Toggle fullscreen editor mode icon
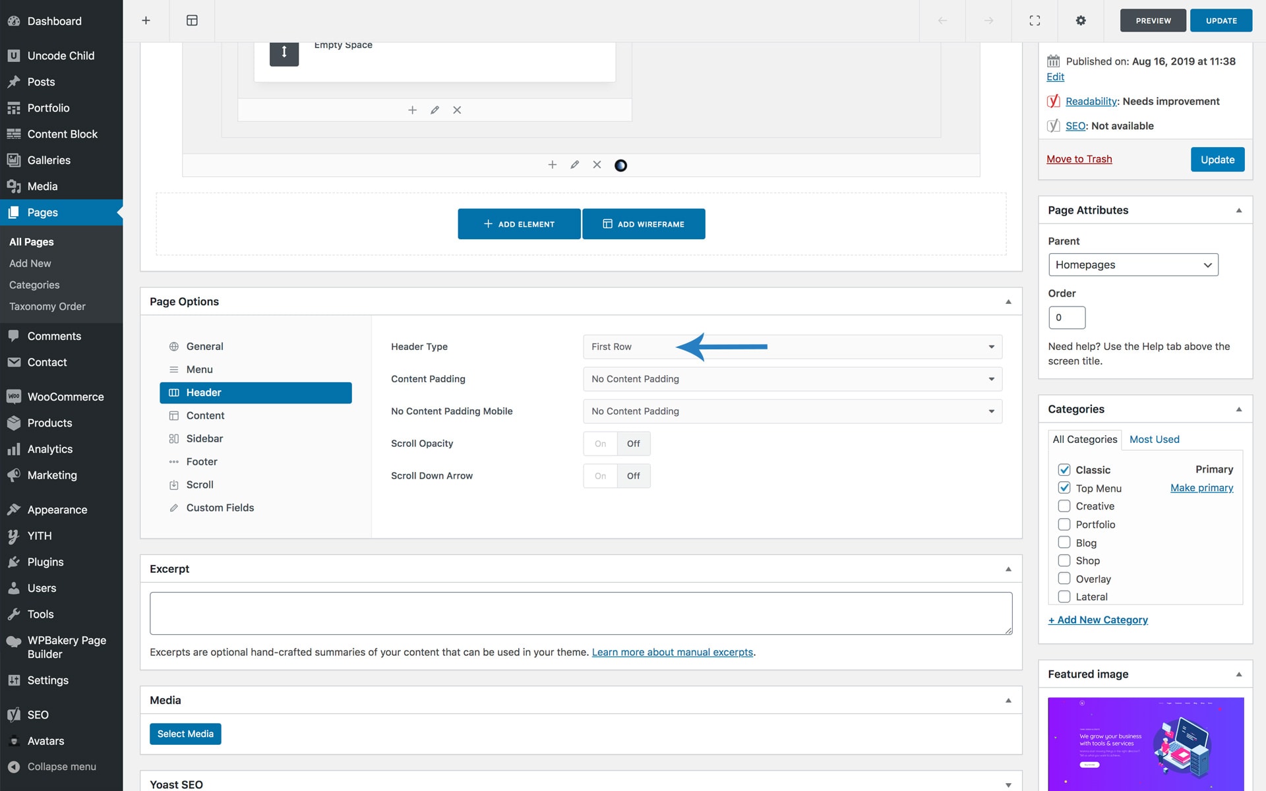Image resolution: width=1266 pixels, height=791 pixels. [1035, 20]
